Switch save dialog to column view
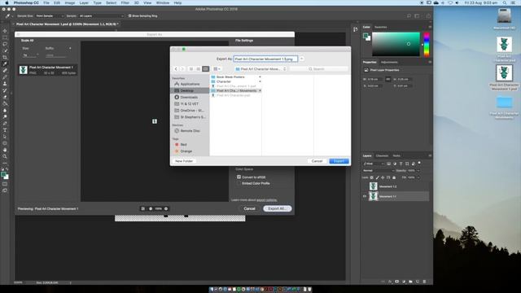This screenshot has width=521, height=293. pos(206,68)
